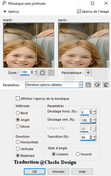Randomize parameters with the dice icon
Image resolution: width=111 pixels, height=176 pixels.
coord(97,85)
